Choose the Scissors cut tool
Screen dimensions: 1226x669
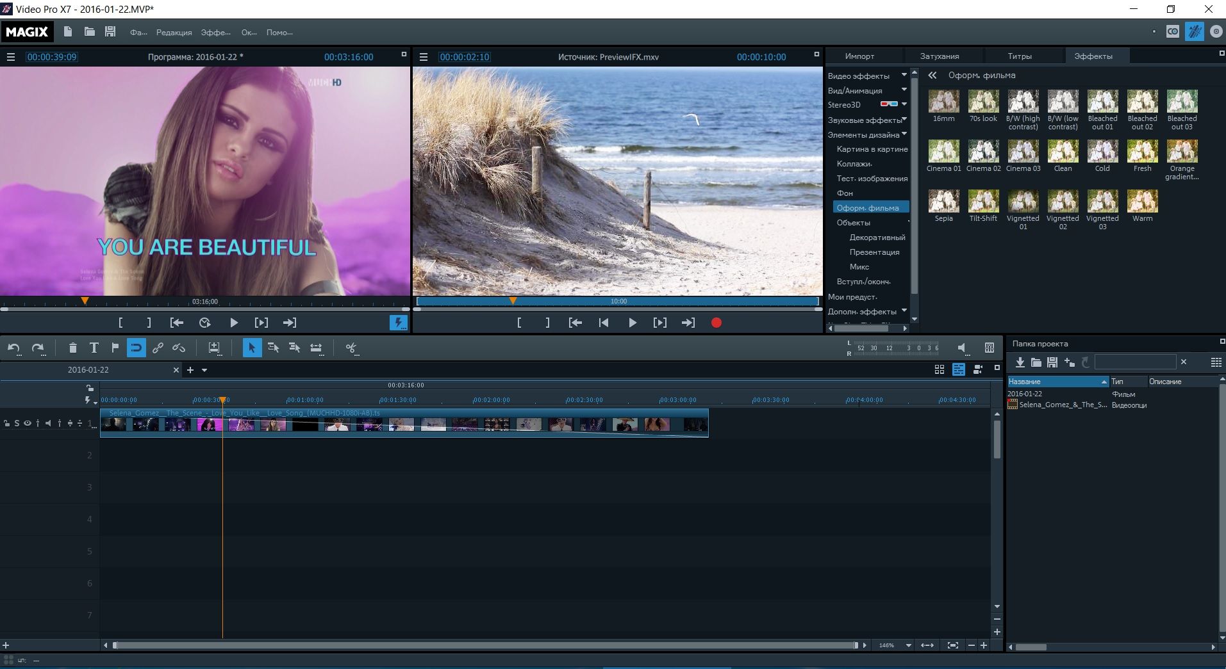[x=351, y=348]
